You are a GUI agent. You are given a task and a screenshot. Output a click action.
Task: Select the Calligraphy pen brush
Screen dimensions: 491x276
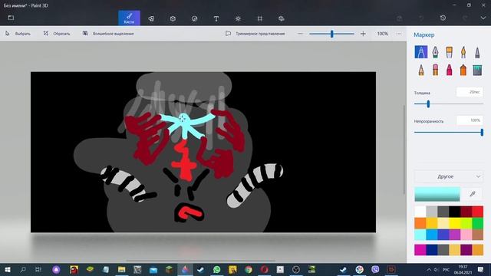point(435,52)
